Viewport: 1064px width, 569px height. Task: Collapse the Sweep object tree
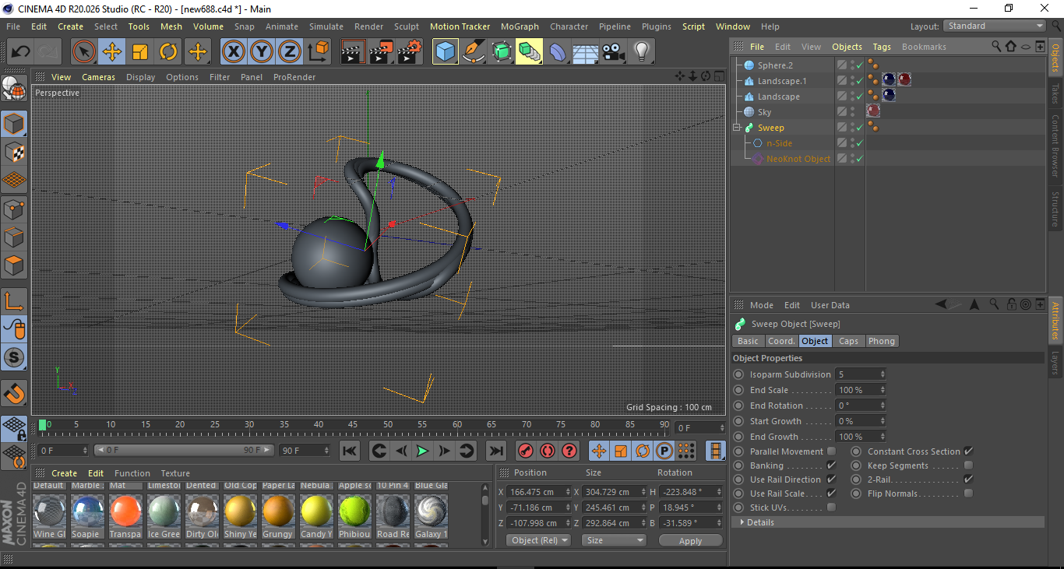(737, 128)
